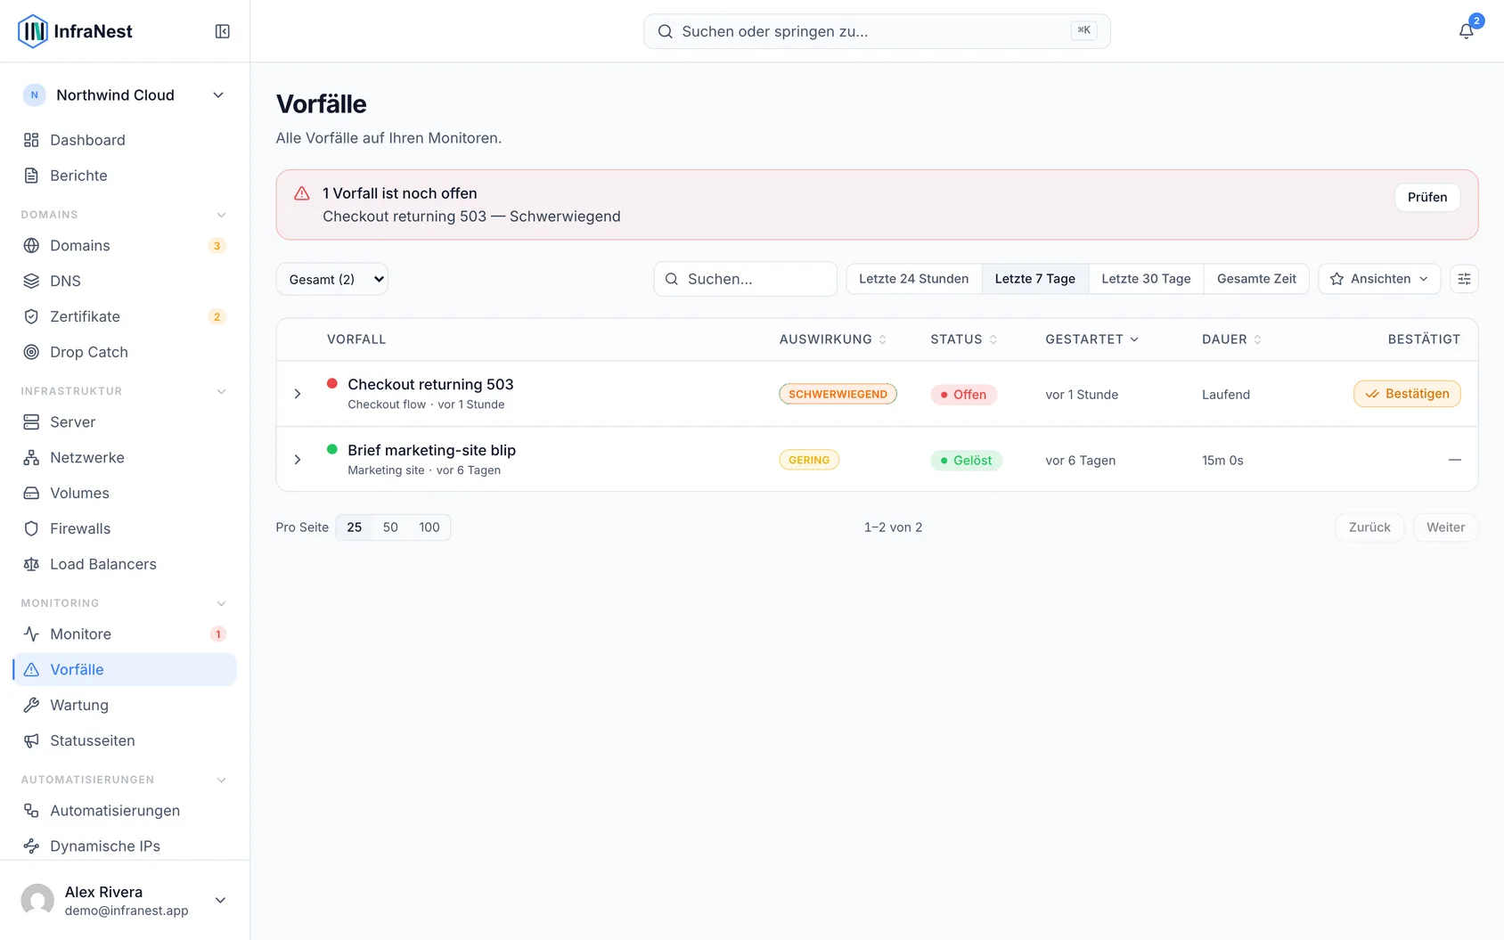
Task: Click the Load Balancers scale icon
Action: [31, 564]
